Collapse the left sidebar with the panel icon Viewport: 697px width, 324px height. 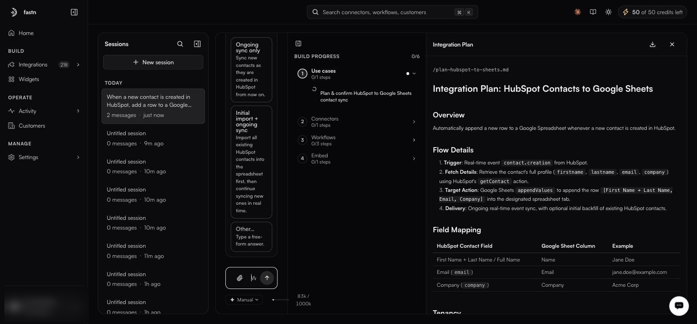[x=74, y=12]
